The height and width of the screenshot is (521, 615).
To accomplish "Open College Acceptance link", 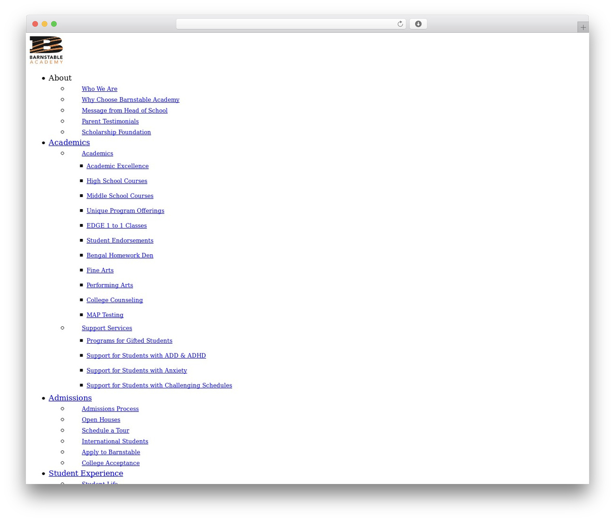I will (111, 463).
